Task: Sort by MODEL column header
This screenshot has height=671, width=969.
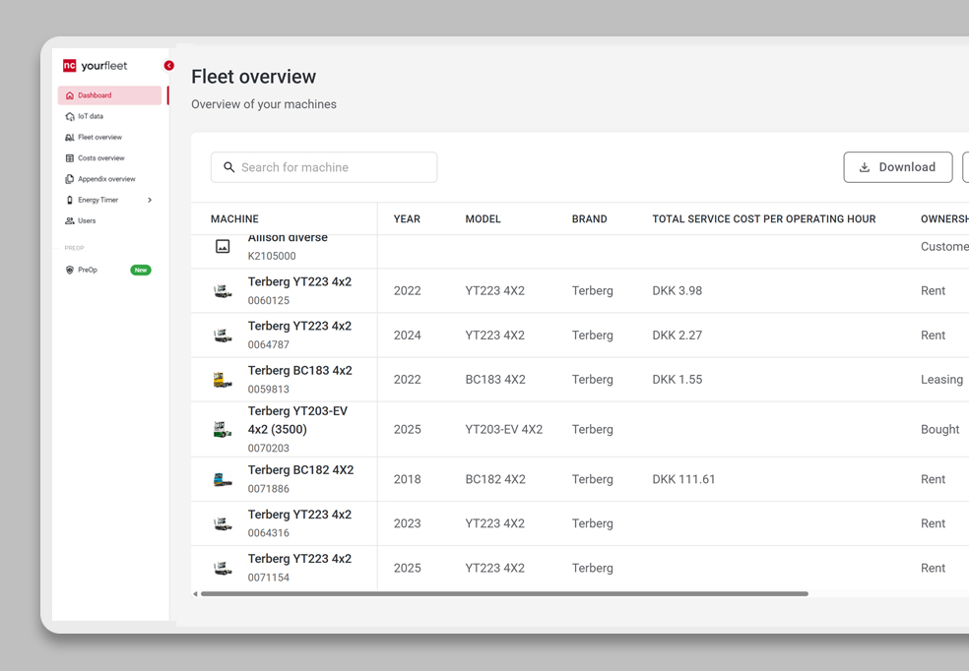Action: 483,219
